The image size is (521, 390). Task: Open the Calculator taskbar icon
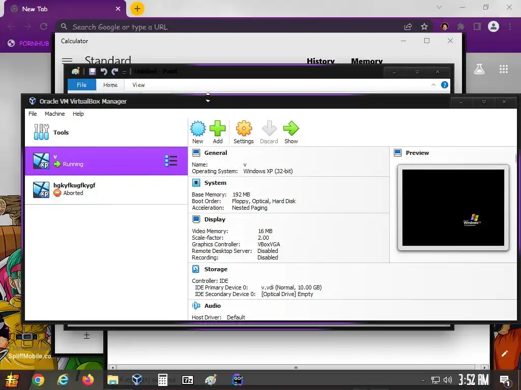click(162, 380)
